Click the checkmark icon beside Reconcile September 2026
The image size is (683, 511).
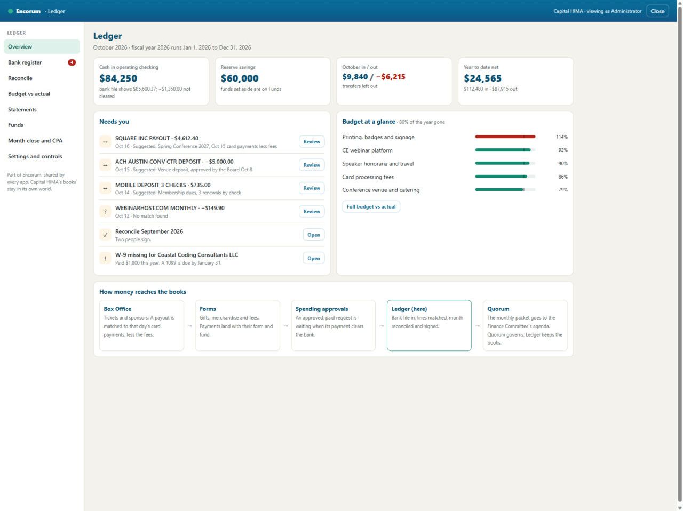click(x=105, y=235)
